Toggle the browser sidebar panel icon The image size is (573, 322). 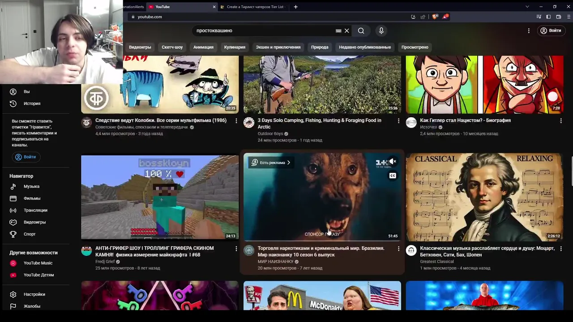coord(548,17)
